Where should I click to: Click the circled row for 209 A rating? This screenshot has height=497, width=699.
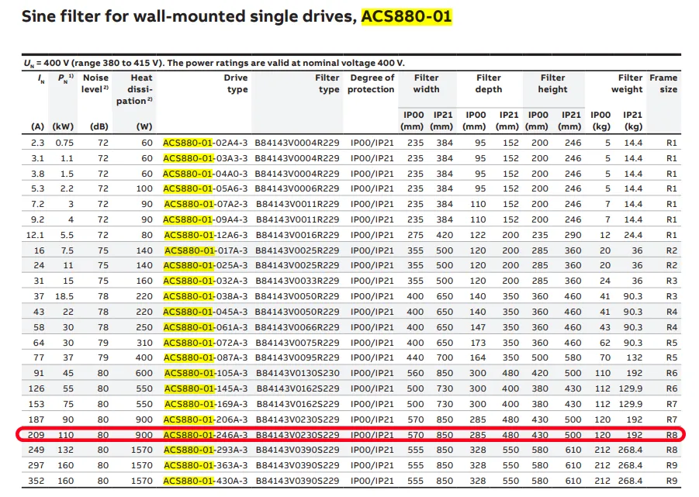[349, 435]
